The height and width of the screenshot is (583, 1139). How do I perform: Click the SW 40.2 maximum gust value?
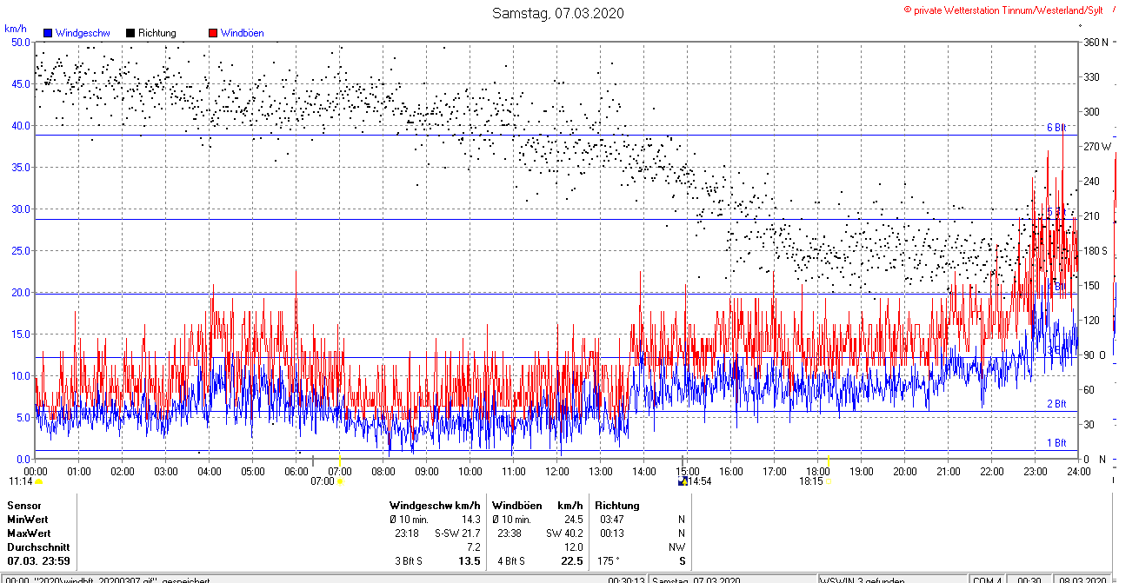click(x=564, y=533)
